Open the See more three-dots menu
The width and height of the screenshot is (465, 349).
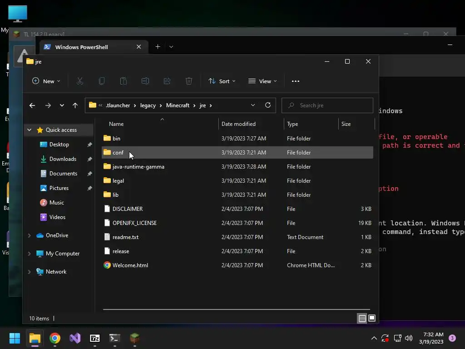[295, 81]
